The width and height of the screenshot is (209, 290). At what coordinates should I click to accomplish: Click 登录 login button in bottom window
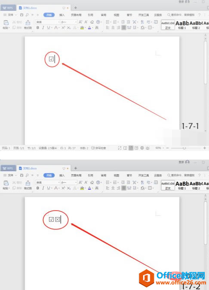click(x=184, y=162)
